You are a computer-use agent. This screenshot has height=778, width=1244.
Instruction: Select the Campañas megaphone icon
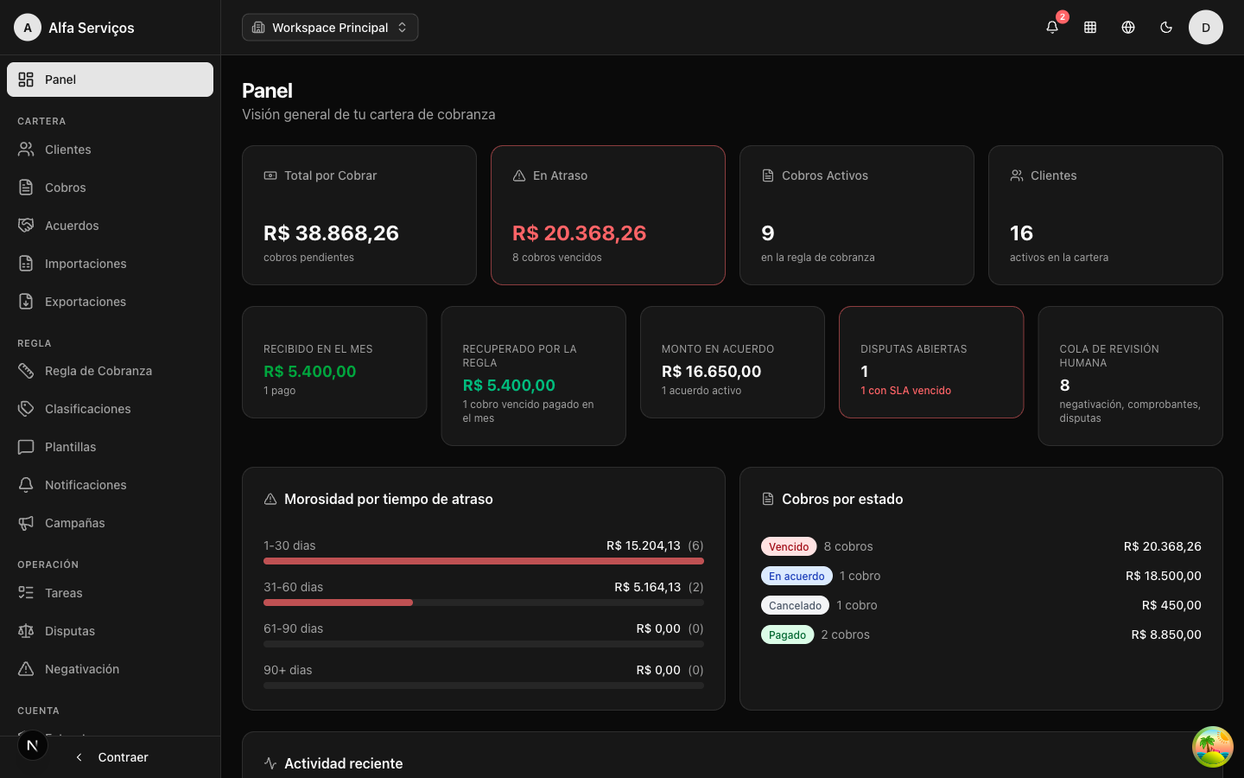point(26,523)
